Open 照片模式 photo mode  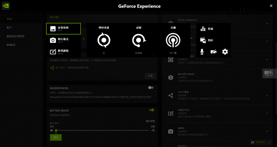click(x=63, y=40)
